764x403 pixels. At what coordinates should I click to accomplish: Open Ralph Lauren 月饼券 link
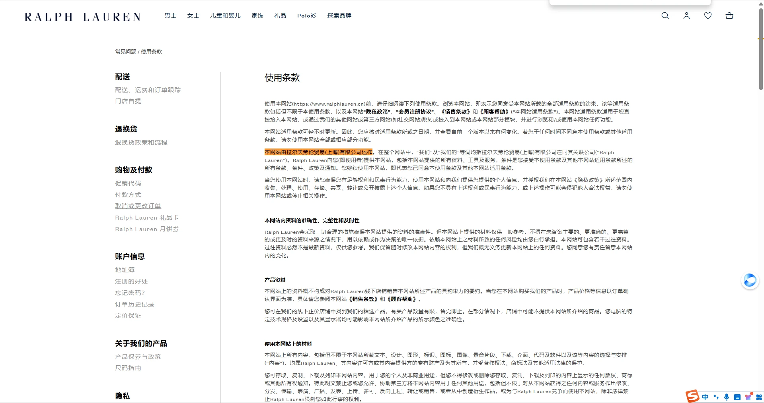[147, 229]
